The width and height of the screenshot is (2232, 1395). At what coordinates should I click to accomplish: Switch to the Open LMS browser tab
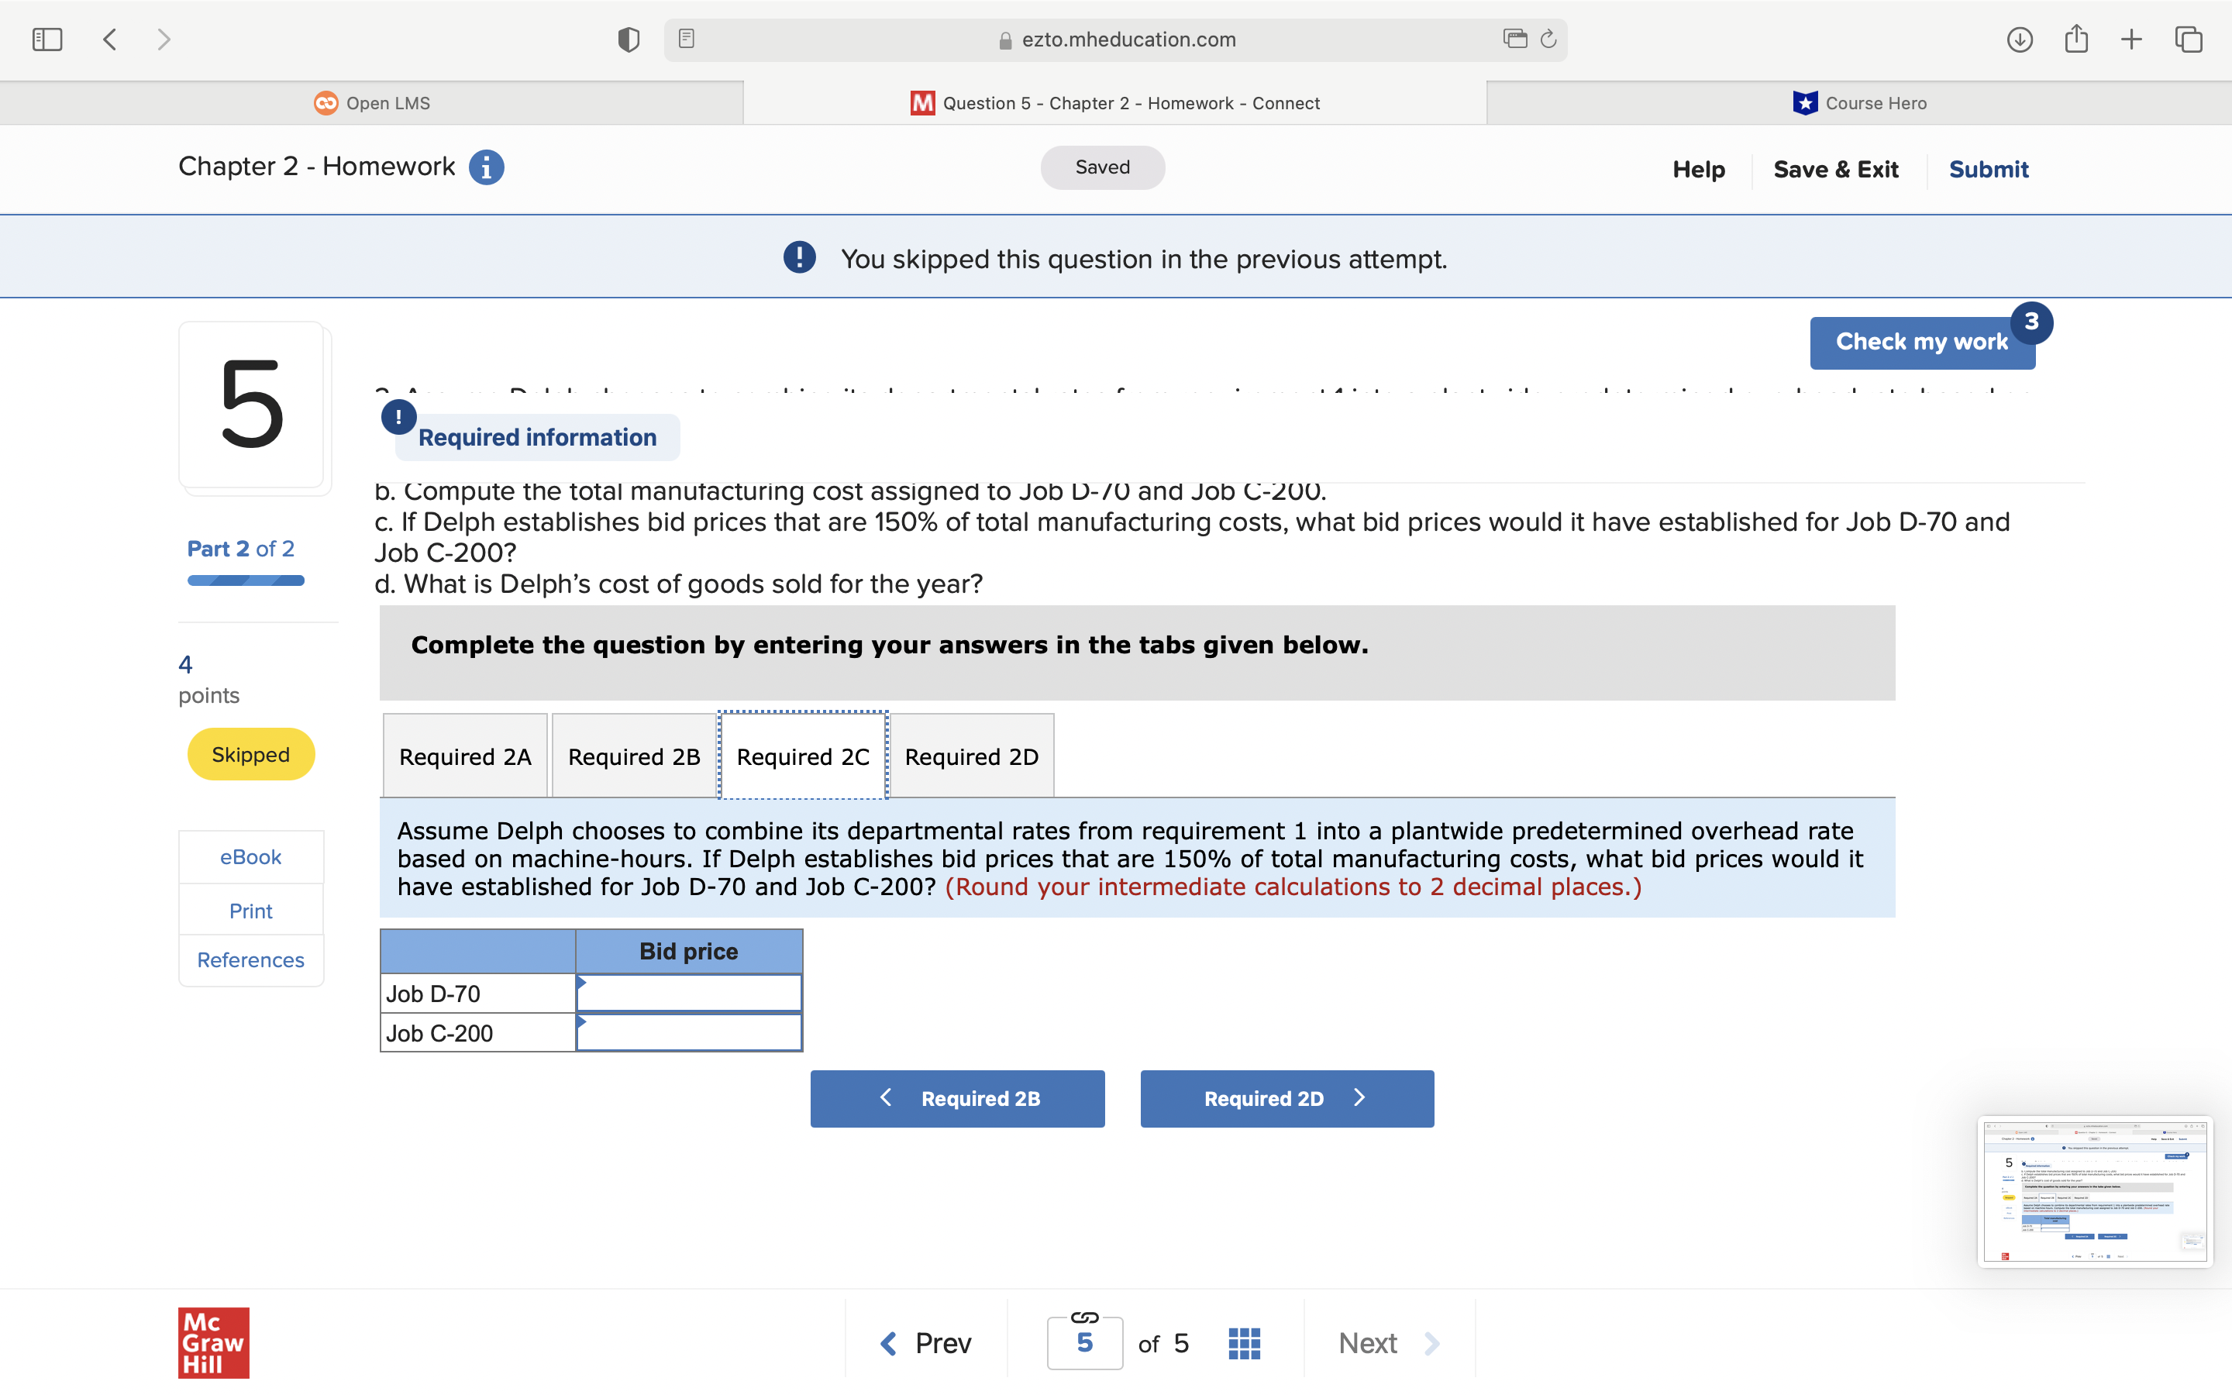tap(372, 102)
